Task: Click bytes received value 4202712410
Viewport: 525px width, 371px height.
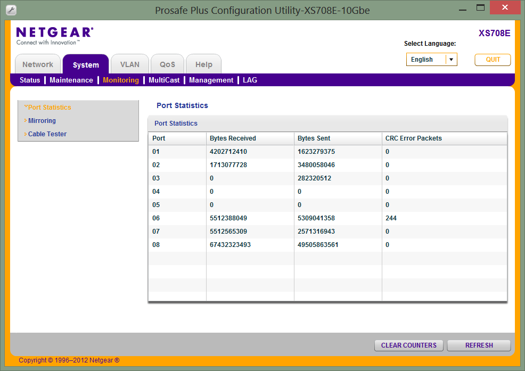Action: [228, 152]
